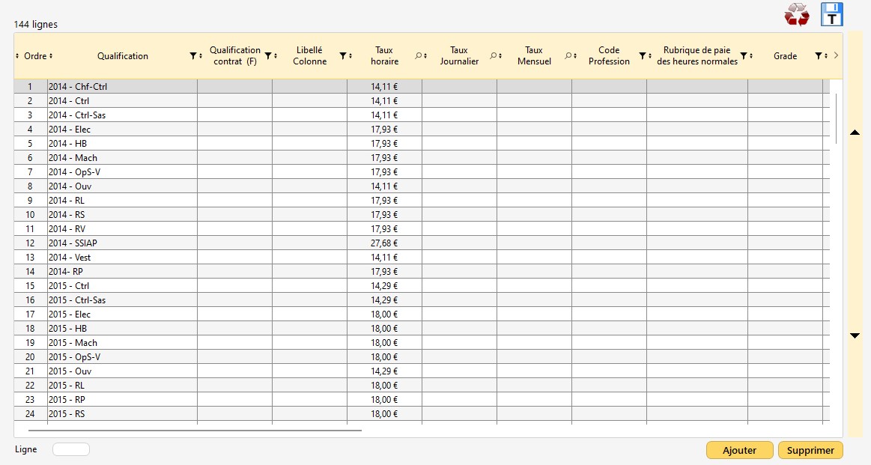
Task: Click the magnifier in Taux Mensuel header
Action: [568, 56]
